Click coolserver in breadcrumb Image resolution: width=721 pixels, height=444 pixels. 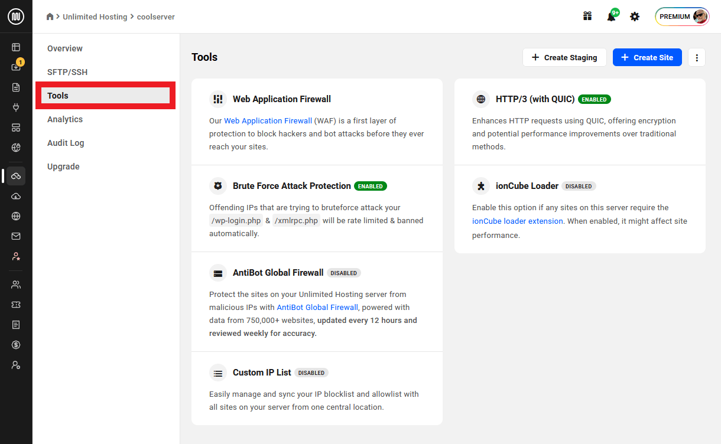click(x=156, y=17)
